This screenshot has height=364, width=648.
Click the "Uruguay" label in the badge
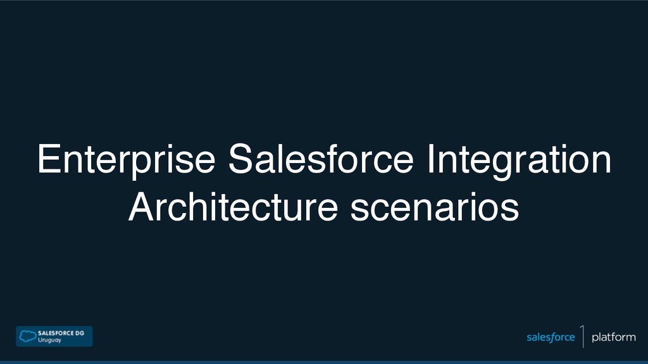pos(49,341)
